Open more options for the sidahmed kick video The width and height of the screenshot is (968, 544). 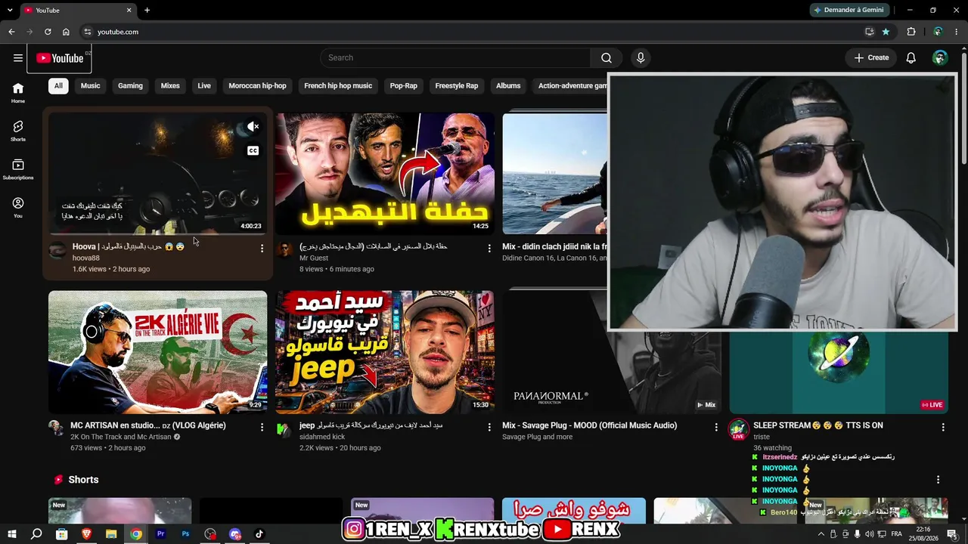tap(489, 428)
